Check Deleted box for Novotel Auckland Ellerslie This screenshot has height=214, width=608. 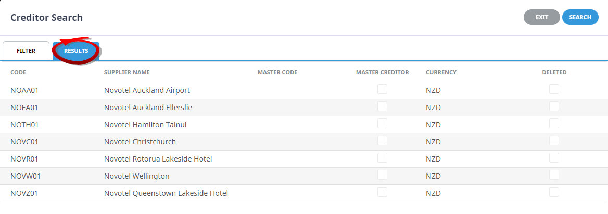point(554,107)
